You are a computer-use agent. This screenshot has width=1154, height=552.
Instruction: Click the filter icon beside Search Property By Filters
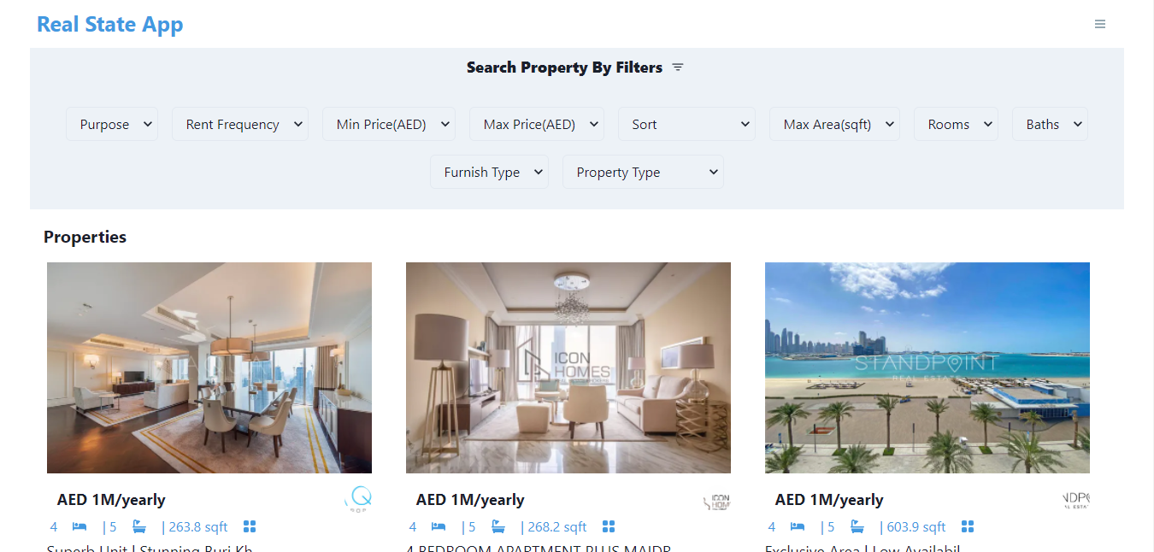coord(678,68)
